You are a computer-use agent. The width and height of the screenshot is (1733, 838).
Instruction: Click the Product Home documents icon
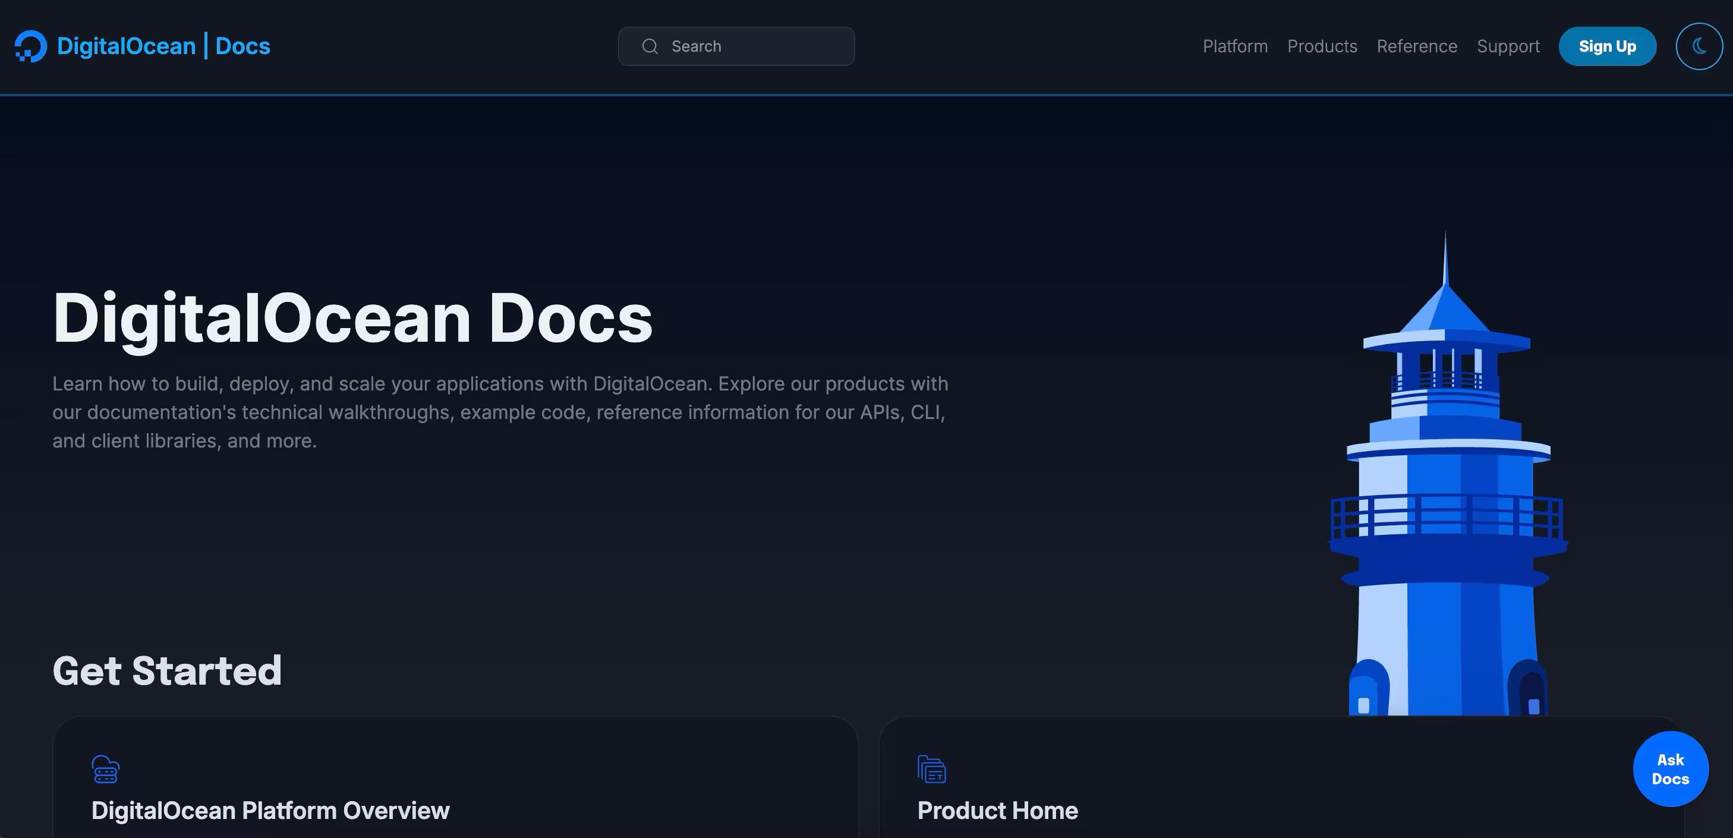(x=932, y=768)
